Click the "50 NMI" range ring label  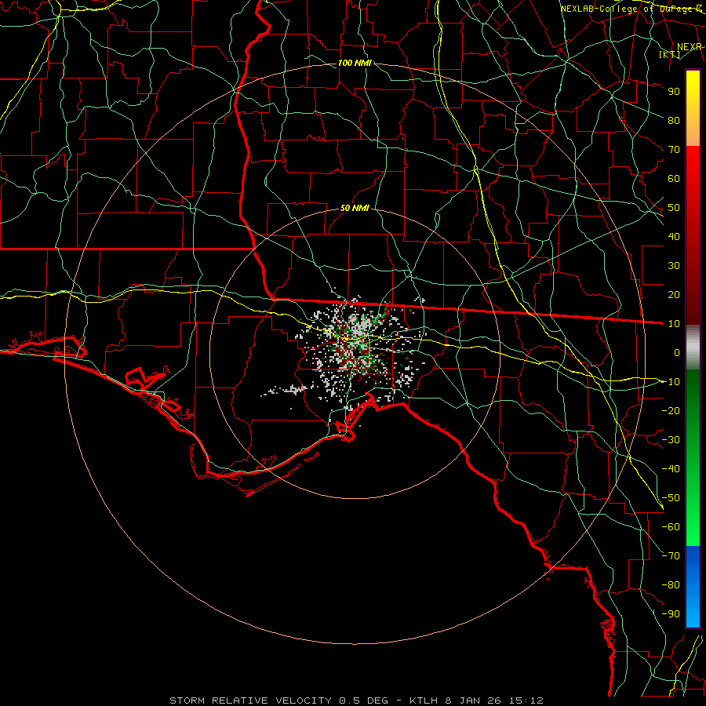coord(355,208)
